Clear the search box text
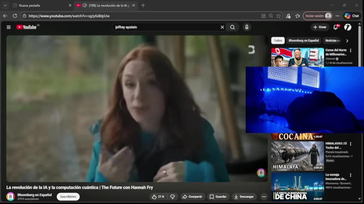The height and width of the screenshot is (204, 364). point(222,27)
